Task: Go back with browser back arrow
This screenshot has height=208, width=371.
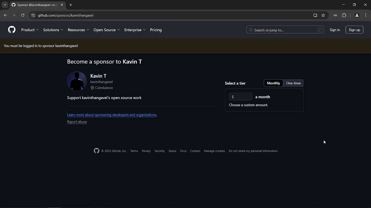Action: [5, 15]
